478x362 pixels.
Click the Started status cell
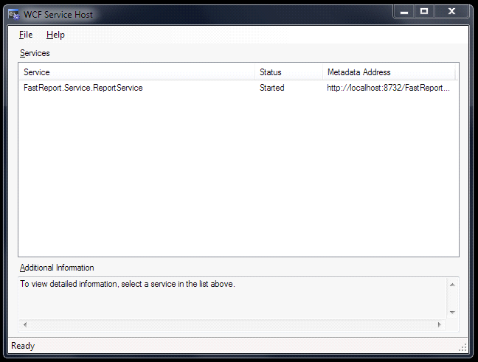[x=272, y=88]
